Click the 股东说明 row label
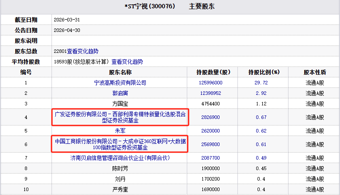This screenshot has height=195, width=340. (26, 41)
